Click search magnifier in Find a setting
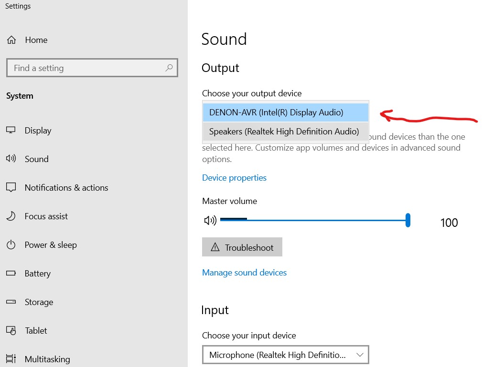504x367 pixels. (x=169, y=68)
